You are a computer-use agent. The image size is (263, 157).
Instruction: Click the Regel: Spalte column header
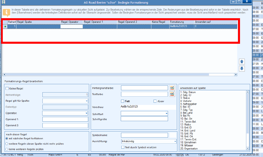point(38,22)
